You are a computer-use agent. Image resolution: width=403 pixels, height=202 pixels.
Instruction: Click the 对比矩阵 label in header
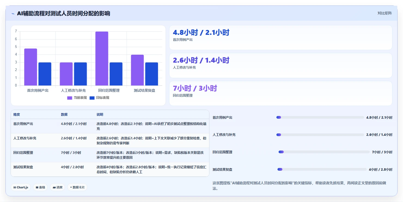[384, 13]
